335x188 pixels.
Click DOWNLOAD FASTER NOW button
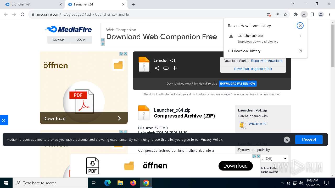tap(238, 84)
